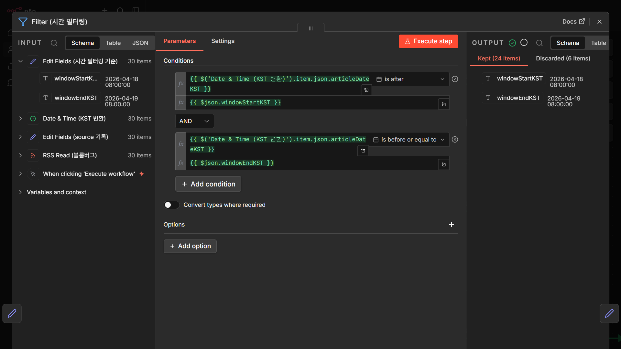This screenshot has height=349, width=621.
Task: Remove the 'is before or equal to' condition
Action: tap(455, 140)
